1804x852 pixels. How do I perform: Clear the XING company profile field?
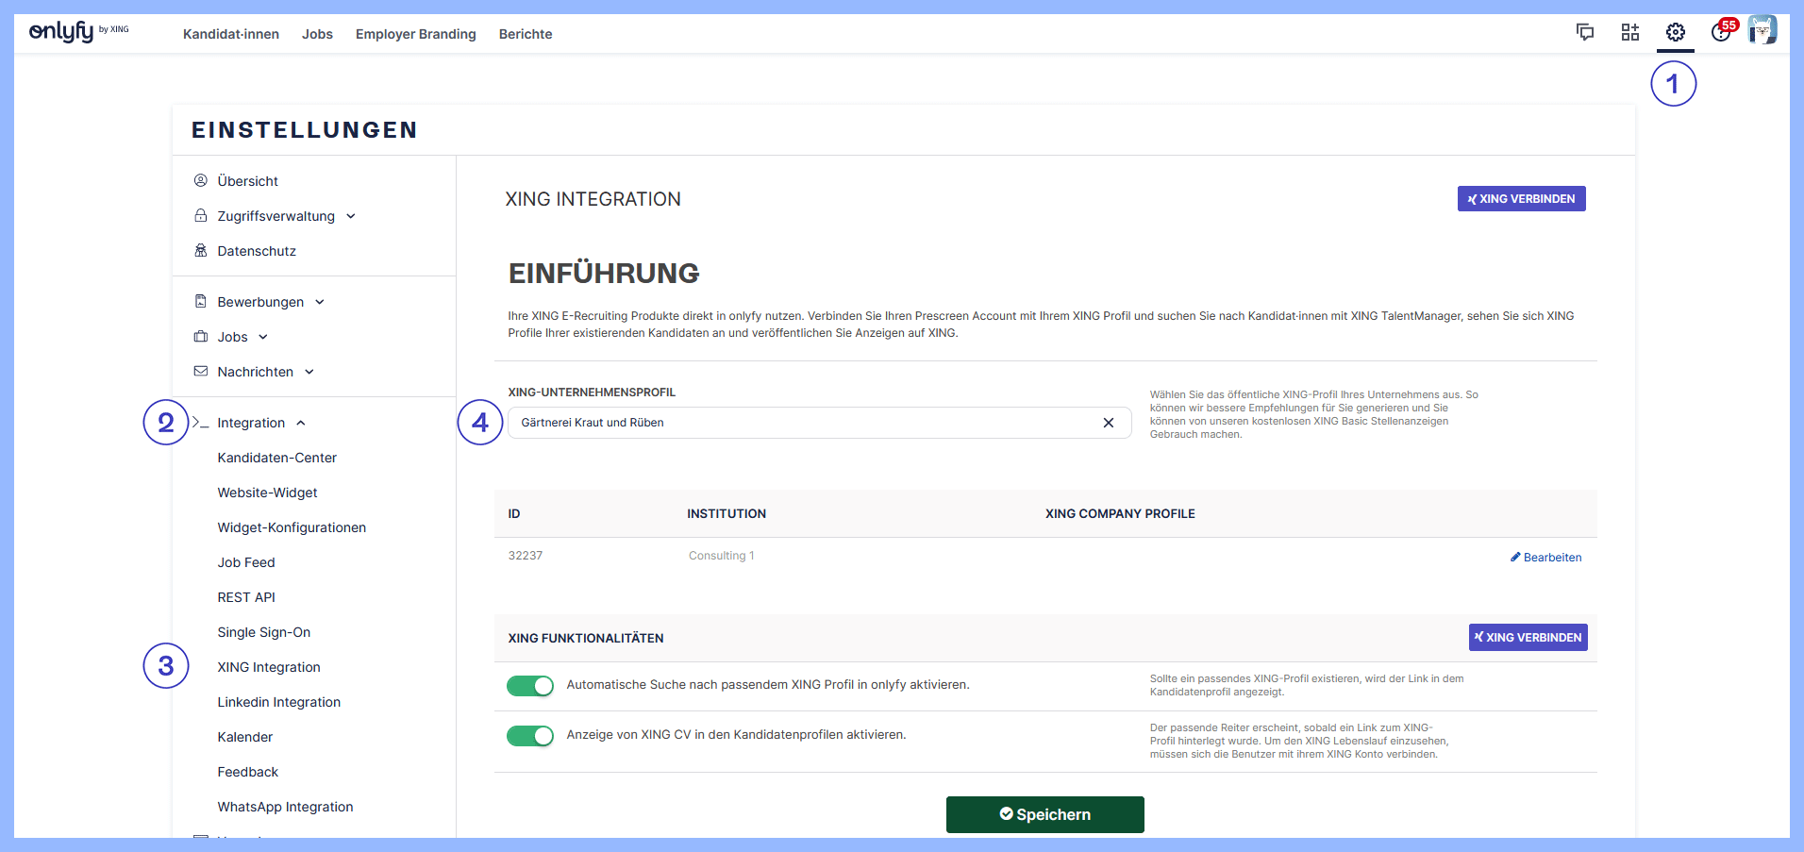point(1109,423)
